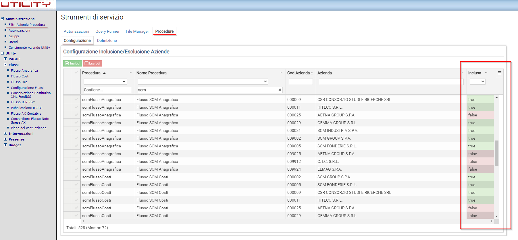
Task: Click the grid hamburger menu icon
Action: tap(499, 73)
